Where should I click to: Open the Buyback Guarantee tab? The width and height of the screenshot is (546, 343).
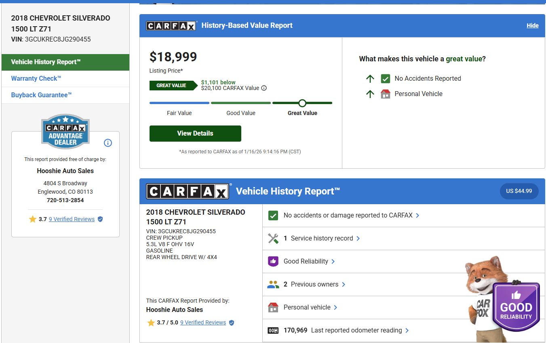[x=41, y=95]
